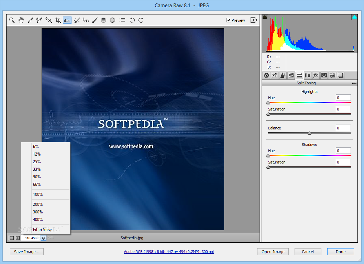Open the Split Toning panel flyout menu
The width and height of the screenshot is (364, 264).
click(x=354, y=83)
